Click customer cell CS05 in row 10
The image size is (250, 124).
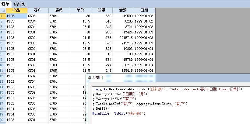pyautogui.click(x=38, y=65)
